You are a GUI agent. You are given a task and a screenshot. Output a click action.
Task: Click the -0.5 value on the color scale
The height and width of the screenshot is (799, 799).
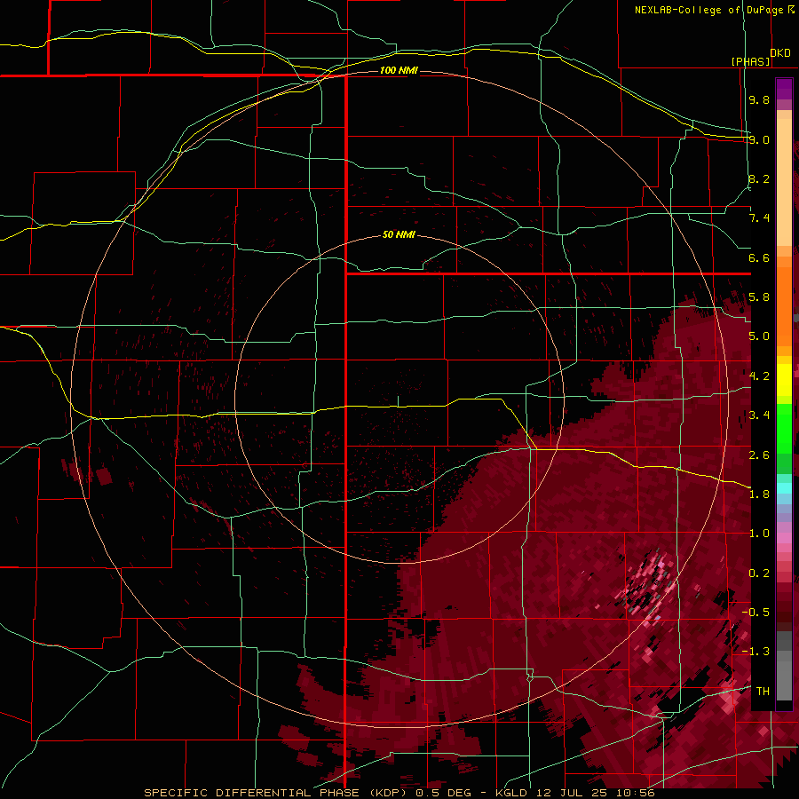(755, 613)
